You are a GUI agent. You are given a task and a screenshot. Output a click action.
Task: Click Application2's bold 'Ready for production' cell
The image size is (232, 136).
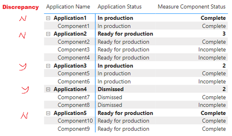pyautogui.click(x=125, y=34)
